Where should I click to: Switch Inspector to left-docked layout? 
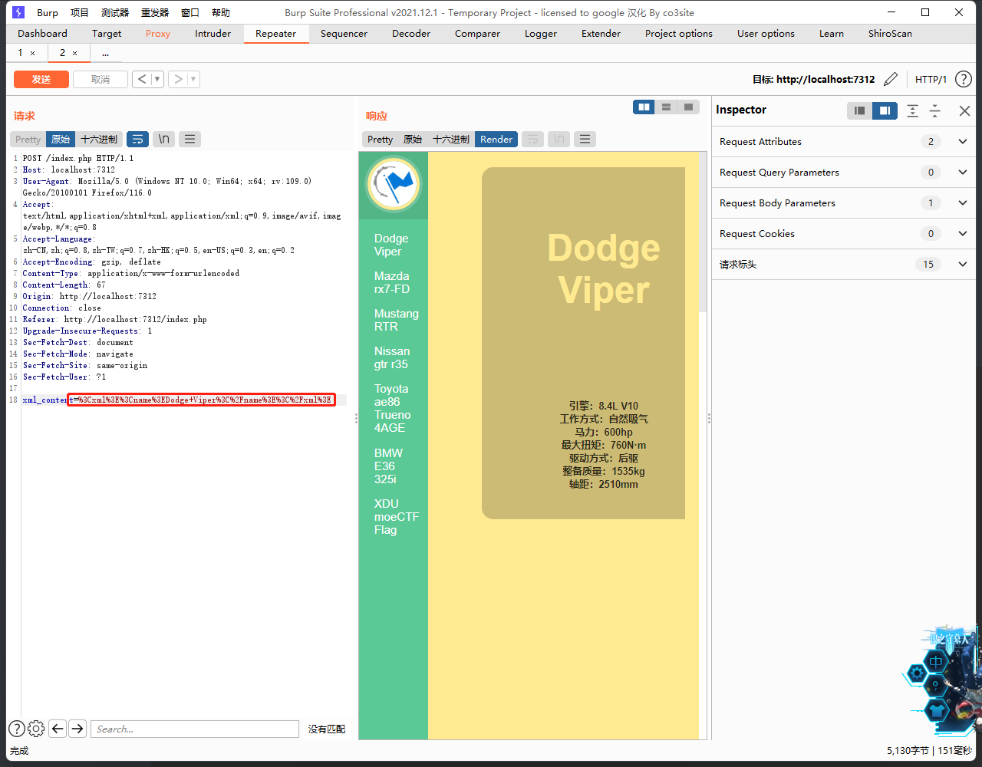[860, 110]
